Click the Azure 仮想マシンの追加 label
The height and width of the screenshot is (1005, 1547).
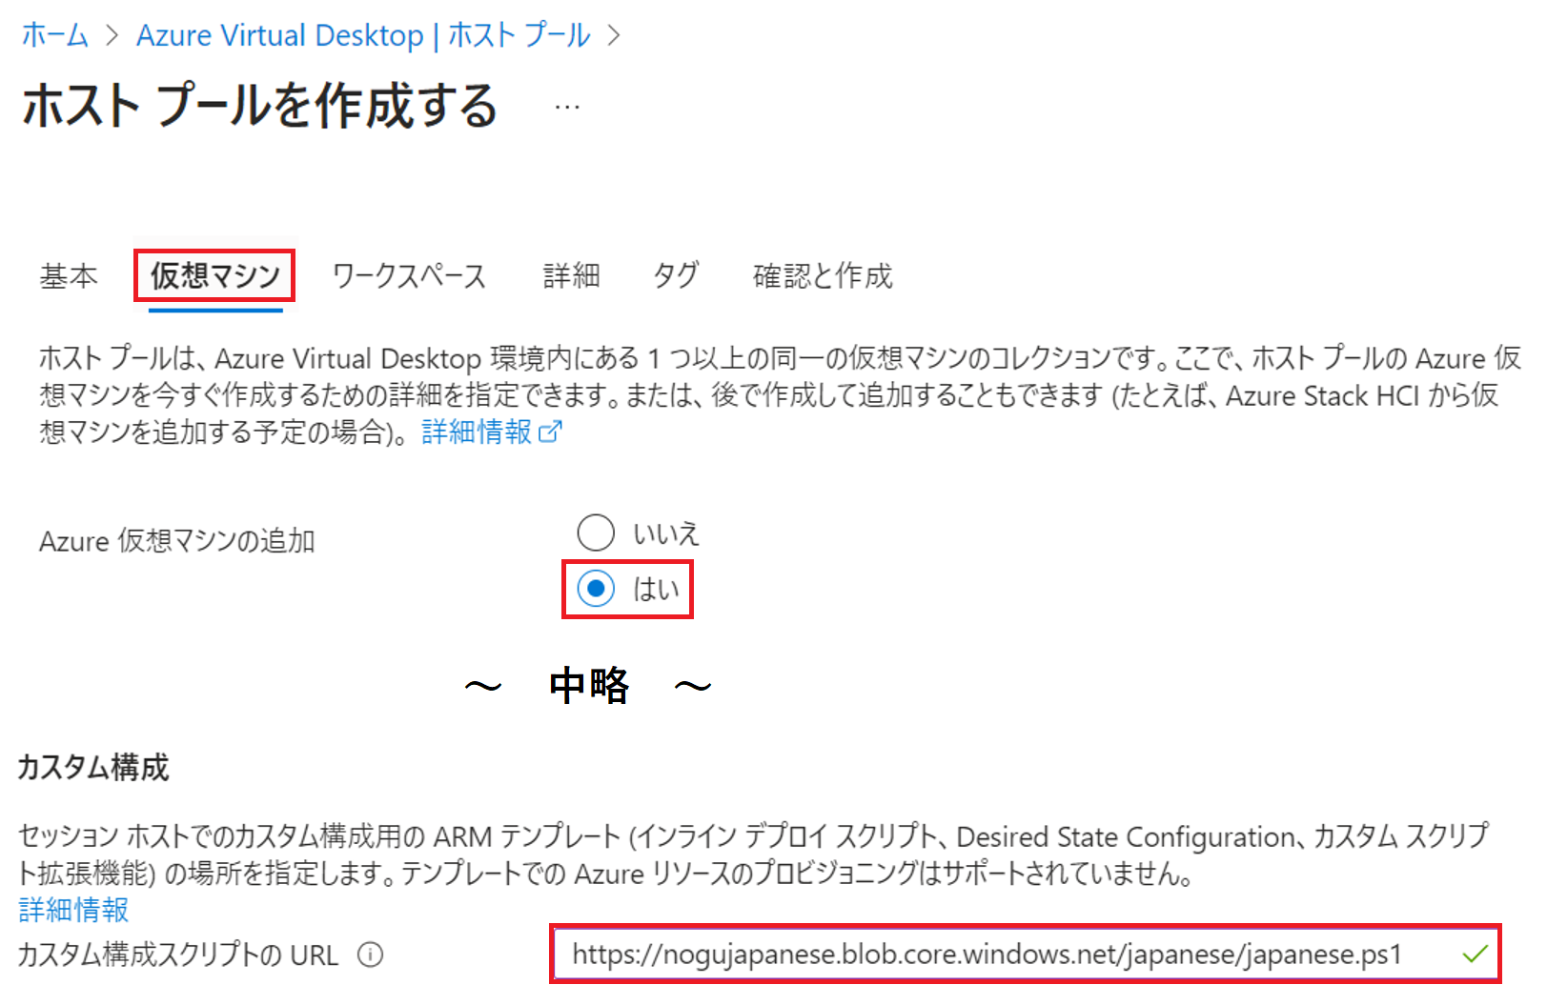coord(177,541)
